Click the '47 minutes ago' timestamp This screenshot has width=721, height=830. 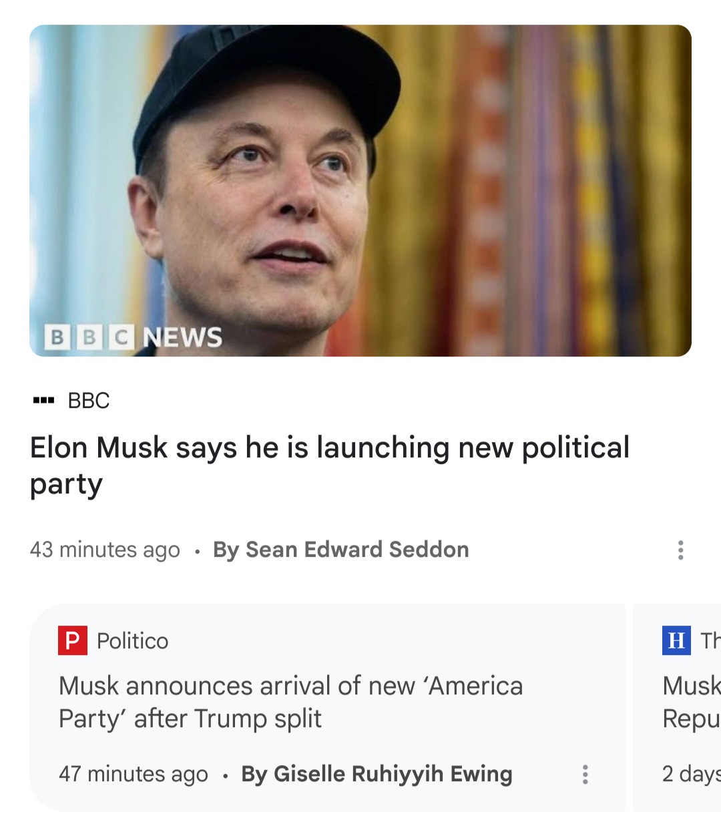(134, 774)
